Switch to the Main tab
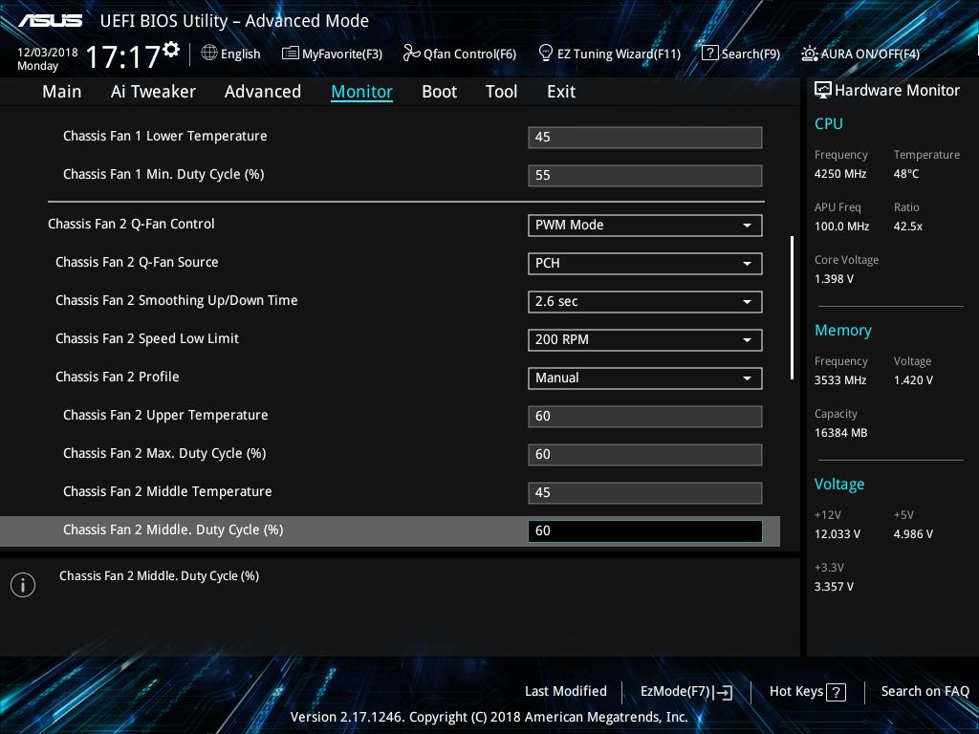The image size is (979, 734). point(62,92)
